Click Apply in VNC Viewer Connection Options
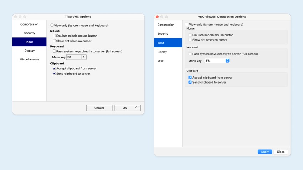Viewport: 303px width, 170px height. click(265, 152)
